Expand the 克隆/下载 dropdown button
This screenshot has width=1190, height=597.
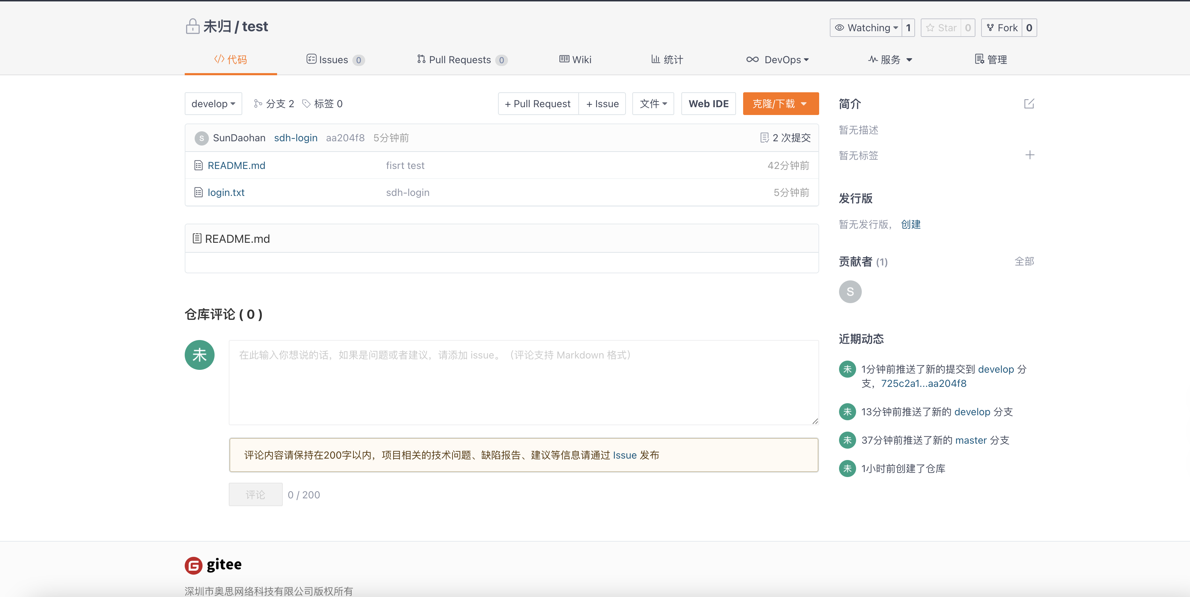coord(781,104)
